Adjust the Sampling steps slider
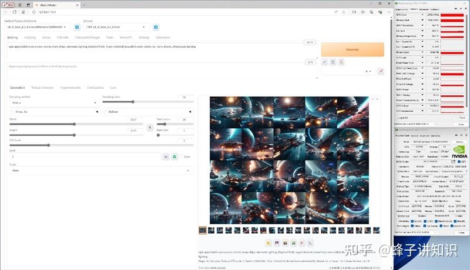This screenshot has width=470, height=270. (148, 102)
